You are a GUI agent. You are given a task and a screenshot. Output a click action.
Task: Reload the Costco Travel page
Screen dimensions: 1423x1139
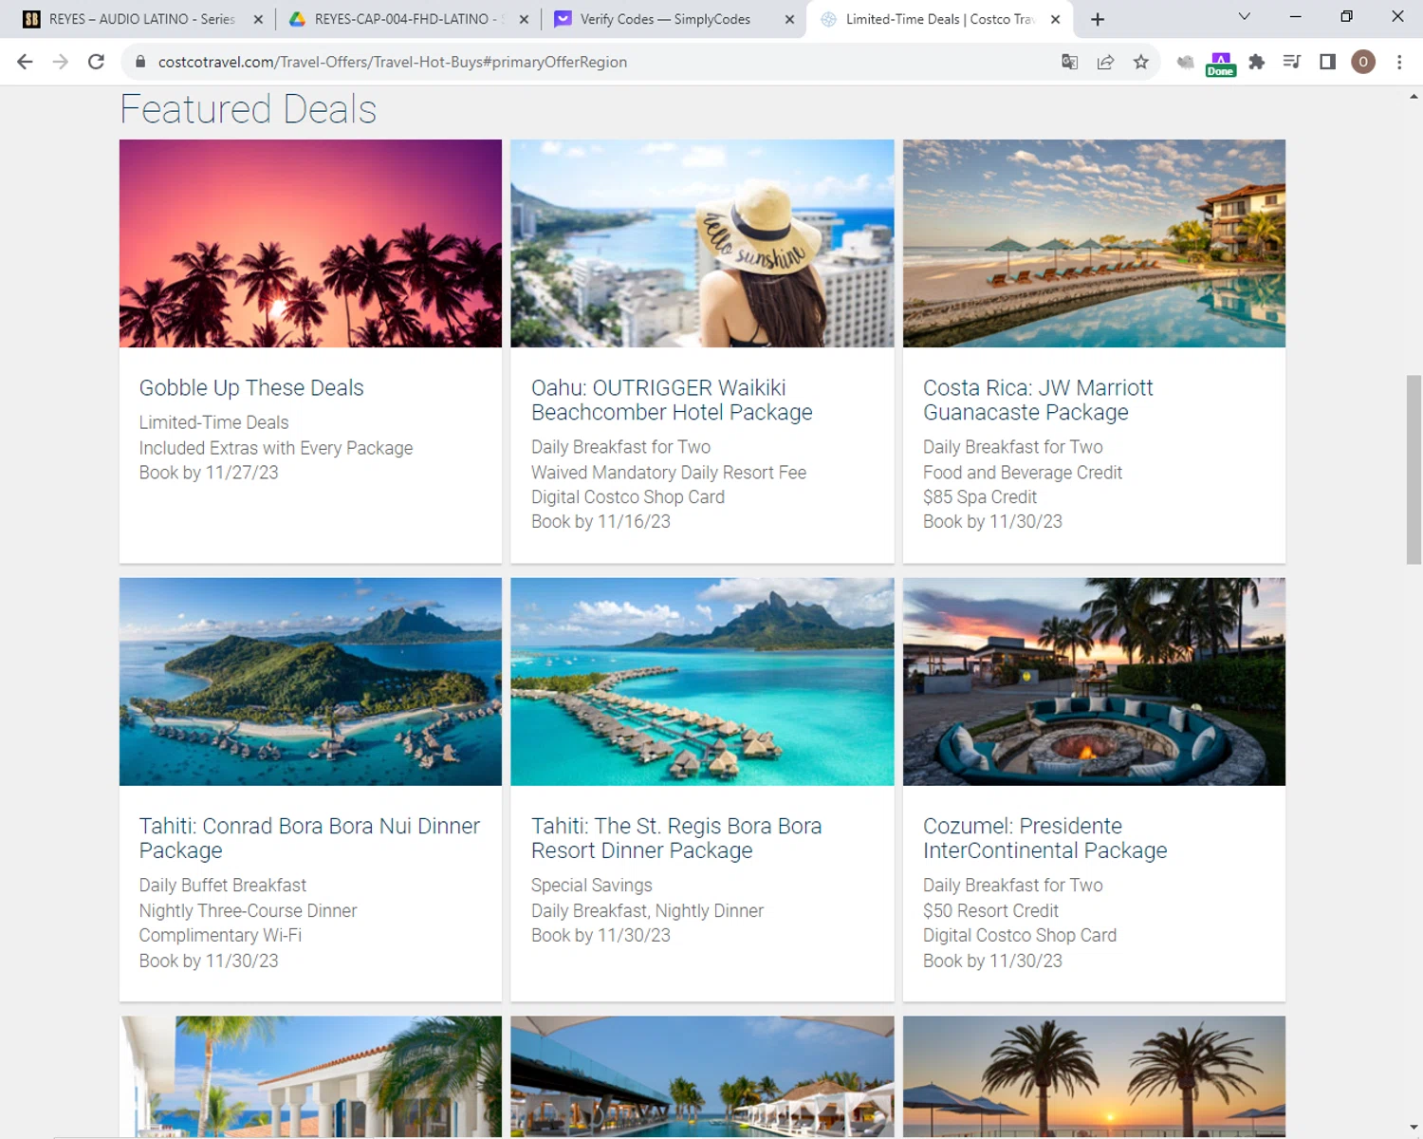pyautogui.click(x=96, y=62)
